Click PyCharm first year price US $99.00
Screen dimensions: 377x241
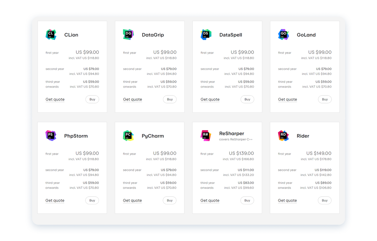pos(165,153)
